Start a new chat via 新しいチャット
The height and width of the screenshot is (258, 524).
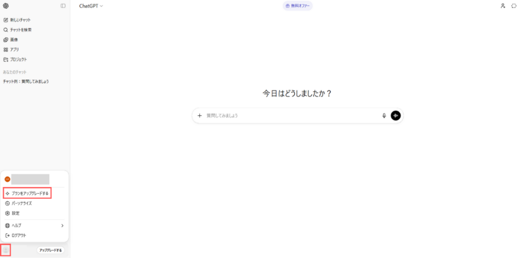(x=20, y=20)
